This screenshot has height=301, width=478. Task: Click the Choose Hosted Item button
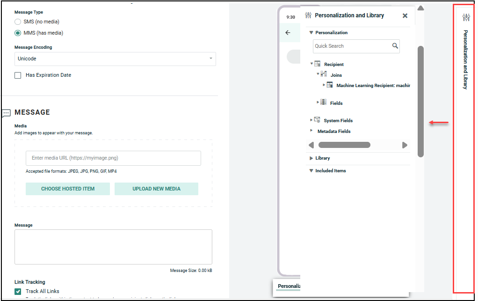(68, 189)
